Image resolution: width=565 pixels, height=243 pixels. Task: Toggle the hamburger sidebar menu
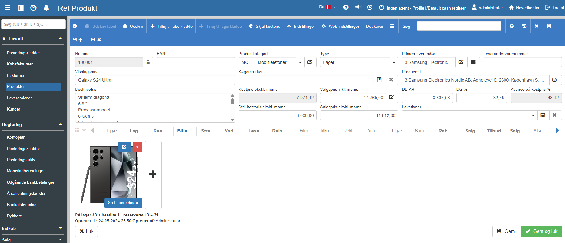[8, 8]
